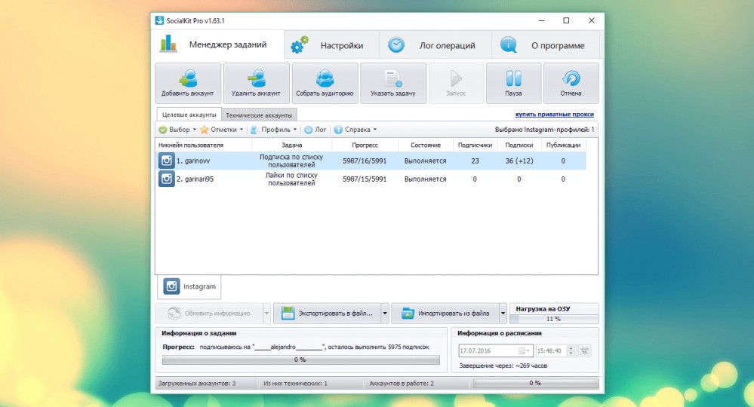Open the date picker for 17.07.2016
The width and height of the screenshot is (754, 407).
coord(524,350)
